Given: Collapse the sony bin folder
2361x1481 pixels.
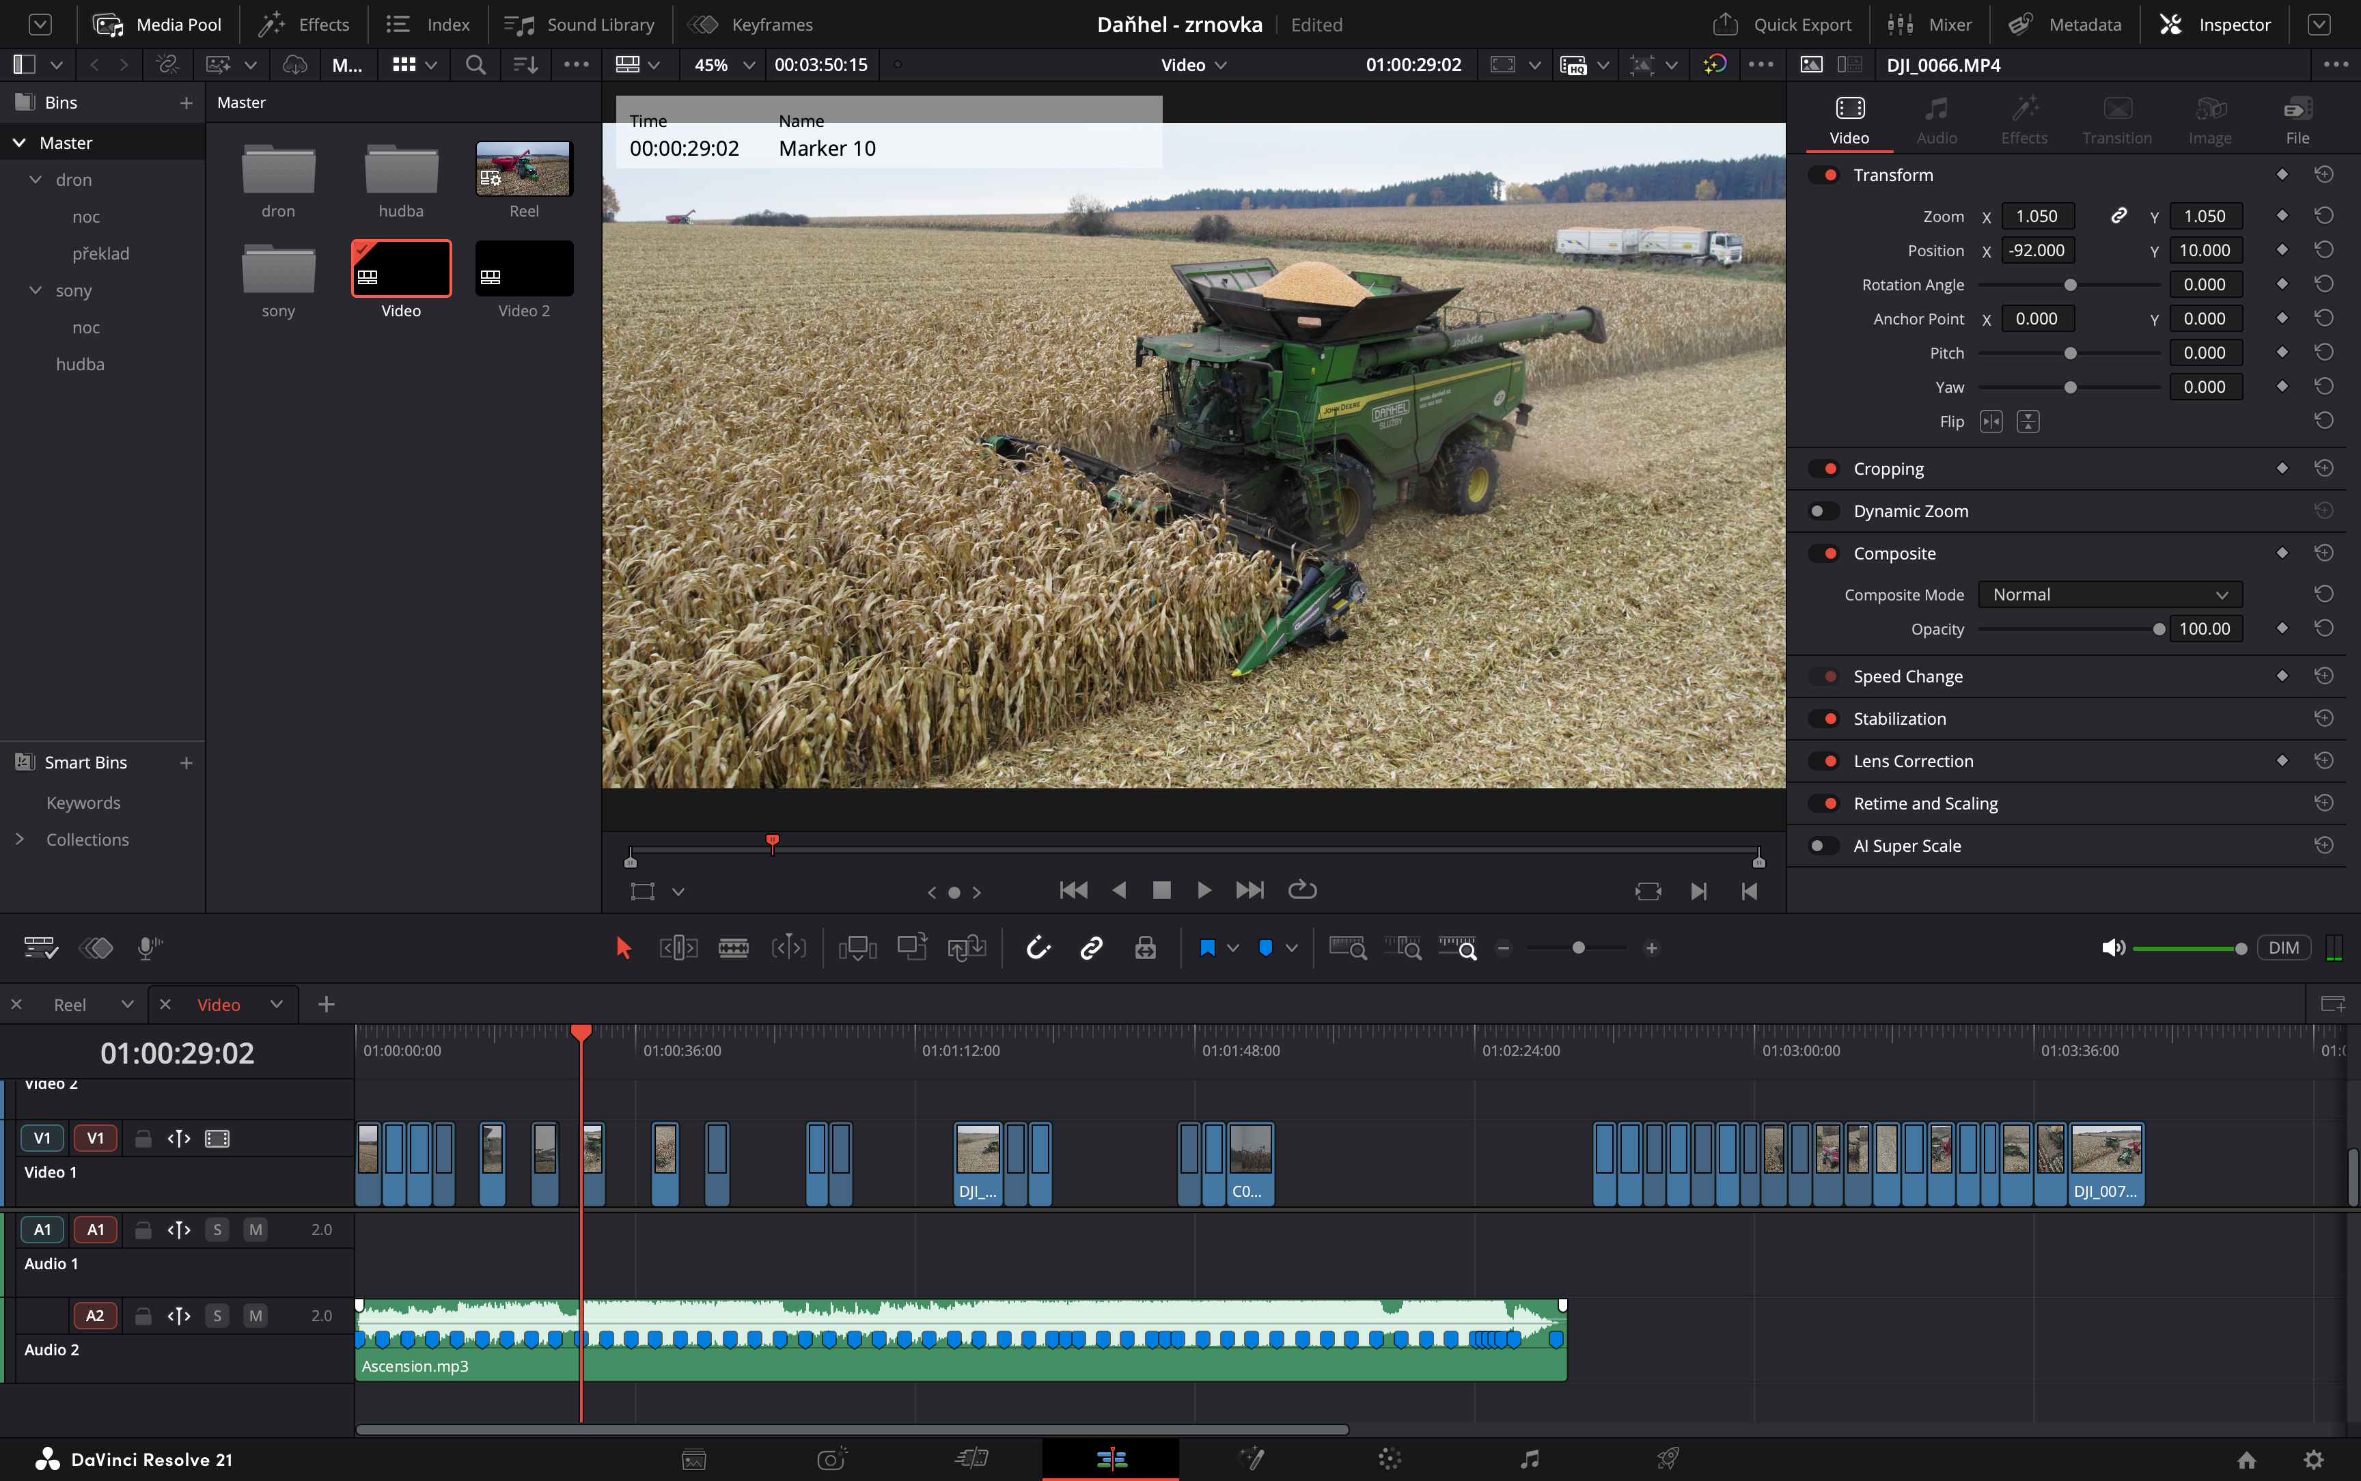Looking at the screenshot, I should (x=36, y=290).
